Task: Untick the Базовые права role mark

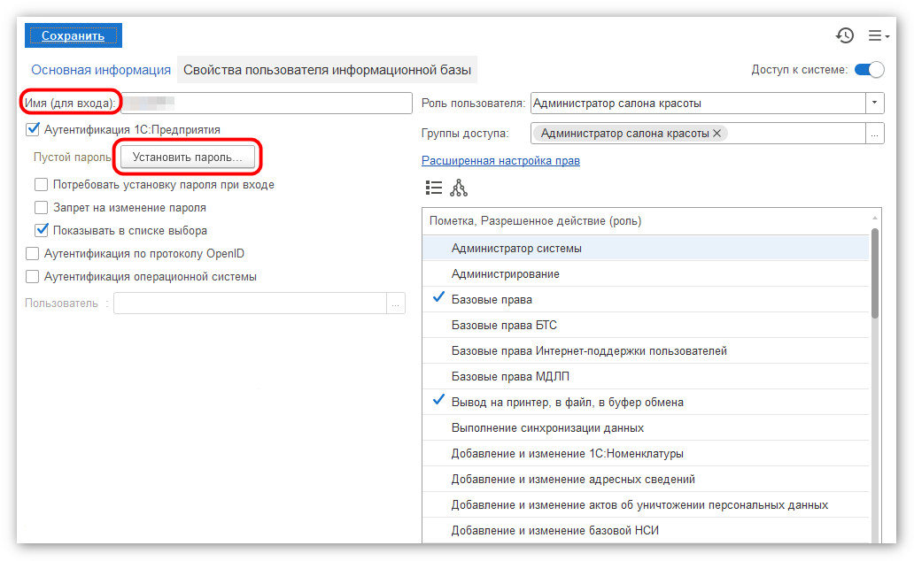Action: click(x=439, y=298)
